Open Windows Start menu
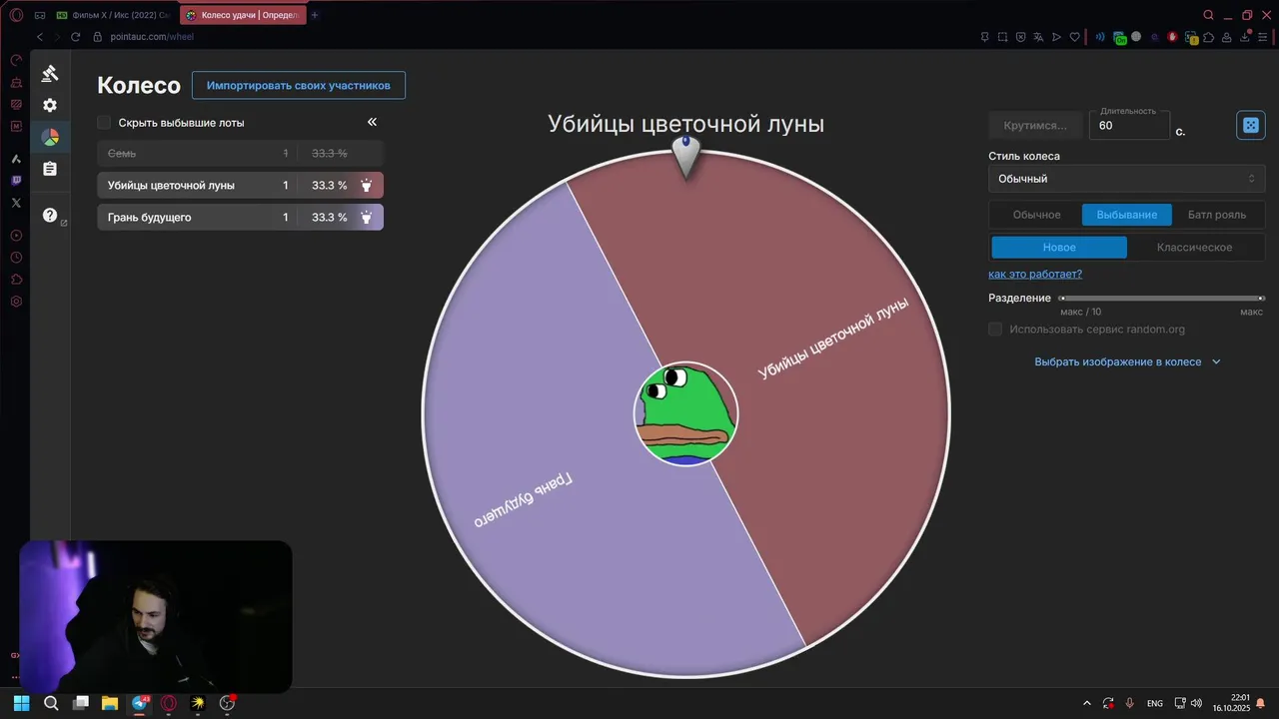The image size is (1279, 719). [x=21, y=703]
